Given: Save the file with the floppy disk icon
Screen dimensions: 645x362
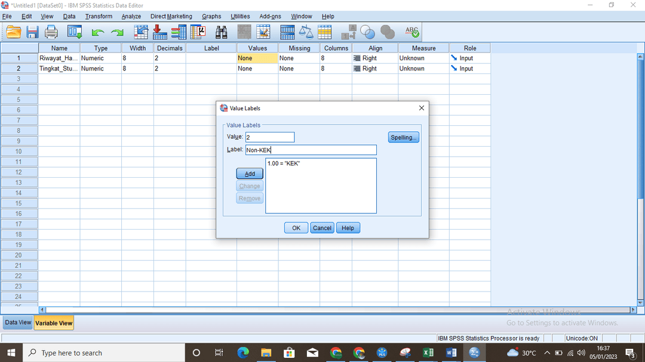Looking at the screenshot, I should click(x=32, y=32).
